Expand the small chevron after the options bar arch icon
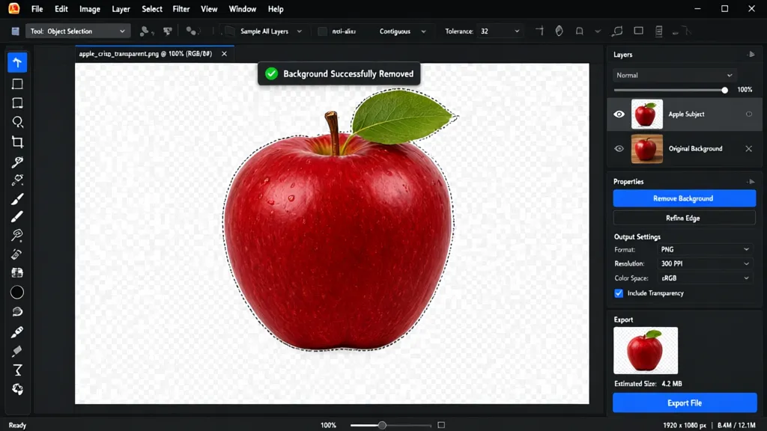Viewport: 767px width, 431px height. point(597,31)
